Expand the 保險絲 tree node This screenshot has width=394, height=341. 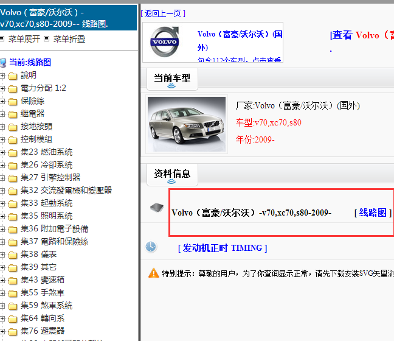[2, 101]
